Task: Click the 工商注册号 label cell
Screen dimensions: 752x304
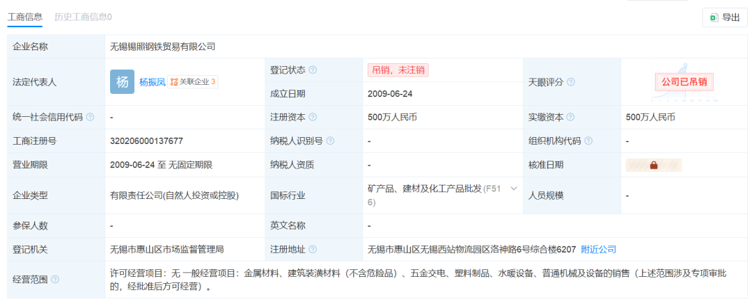Action: 56,141
